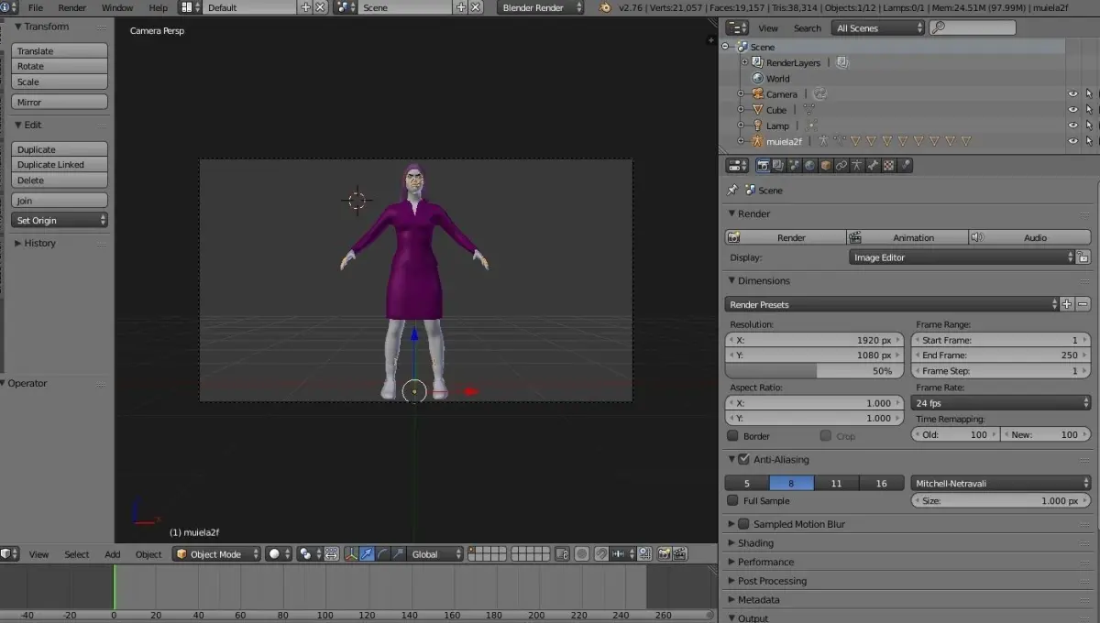The image size is (1100, 623).
Task: Open the File menu
Action: (x=36, y=7)
